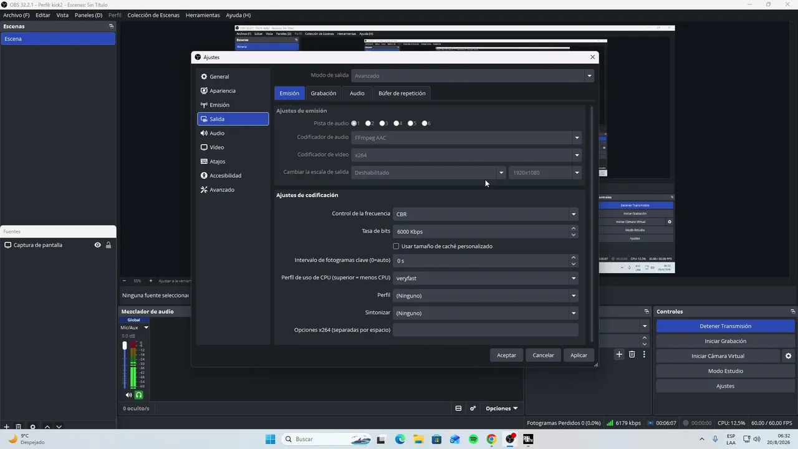Click Modo Estudio button
Viewport: 798px width, 449px height.
tap(725, 371)
